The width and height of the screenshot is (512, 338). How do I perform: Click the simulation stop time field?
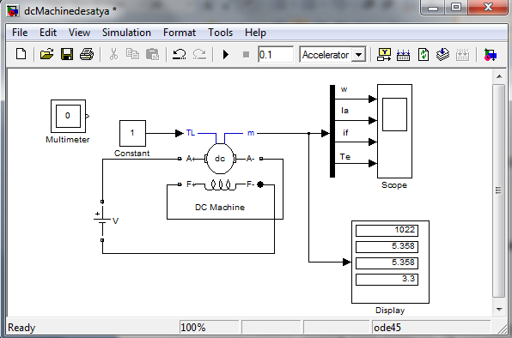pos(275,54)
